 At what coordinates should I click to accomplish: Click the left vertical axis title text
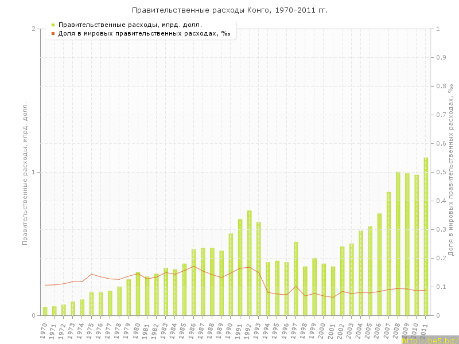25,172
